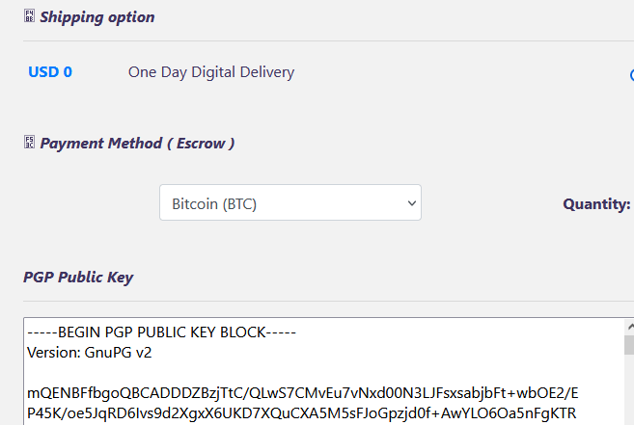Open the Bitcoin (BTC) payment dropdown

[289, 203]
